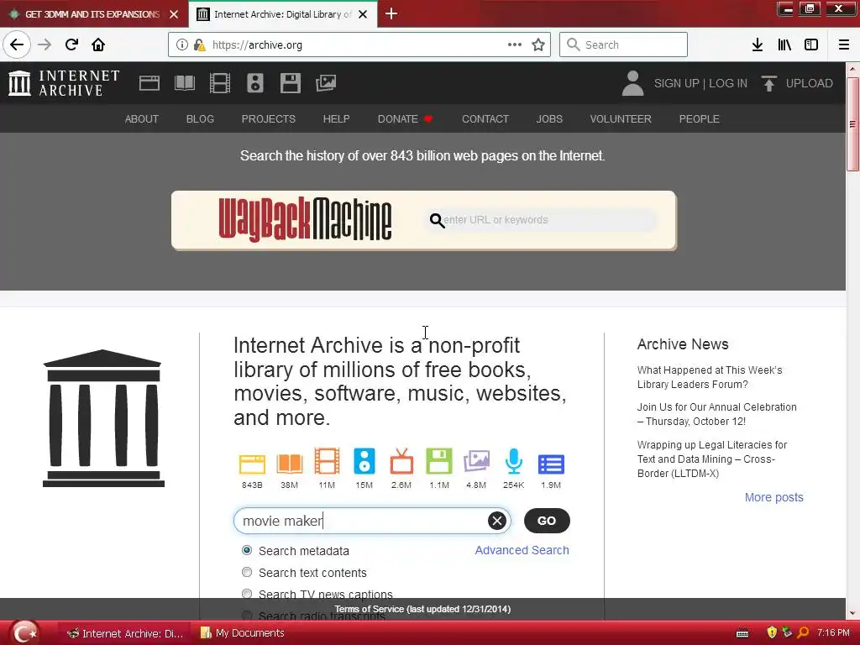860x645 pixels.
Task: Open the VOLUNTEER menu item
Action: coord(621,119)
